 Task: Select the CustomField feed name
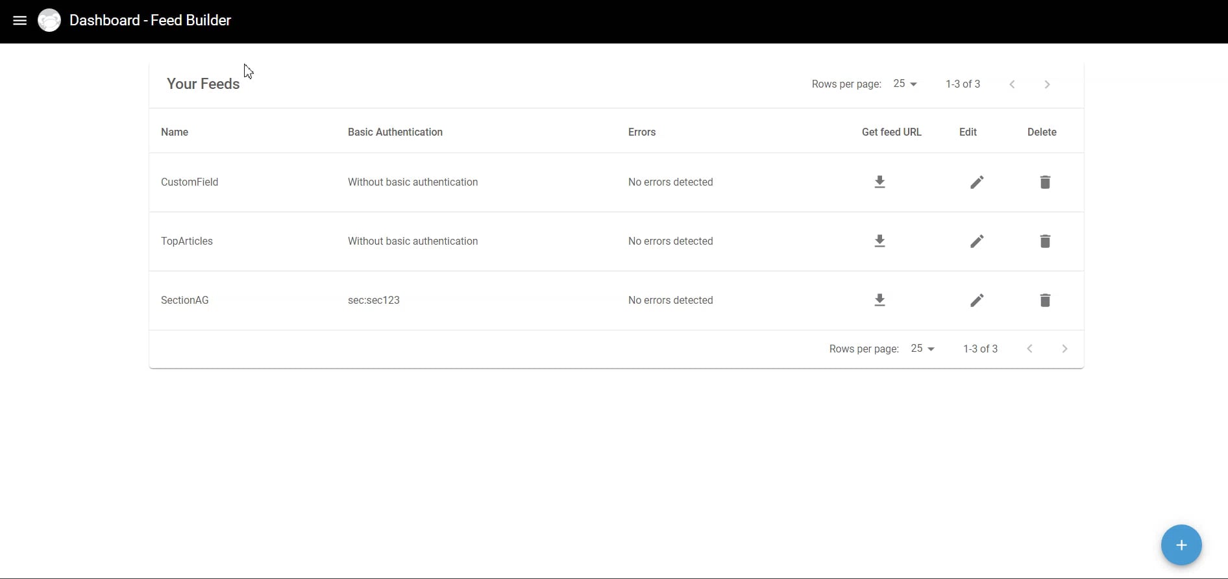pyautogui.click(x=190, y=182)
